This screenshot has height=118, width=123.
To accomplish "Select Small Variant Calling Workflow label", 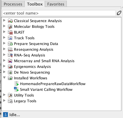I will click(46, 90).
